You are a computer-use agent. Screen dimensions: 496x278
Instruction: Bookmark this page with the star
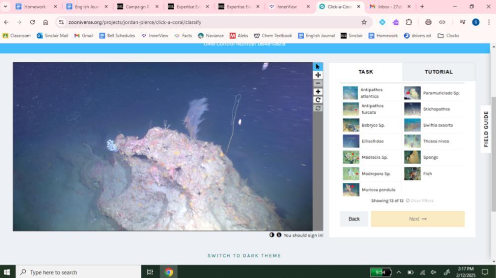(x=364, y=22)
